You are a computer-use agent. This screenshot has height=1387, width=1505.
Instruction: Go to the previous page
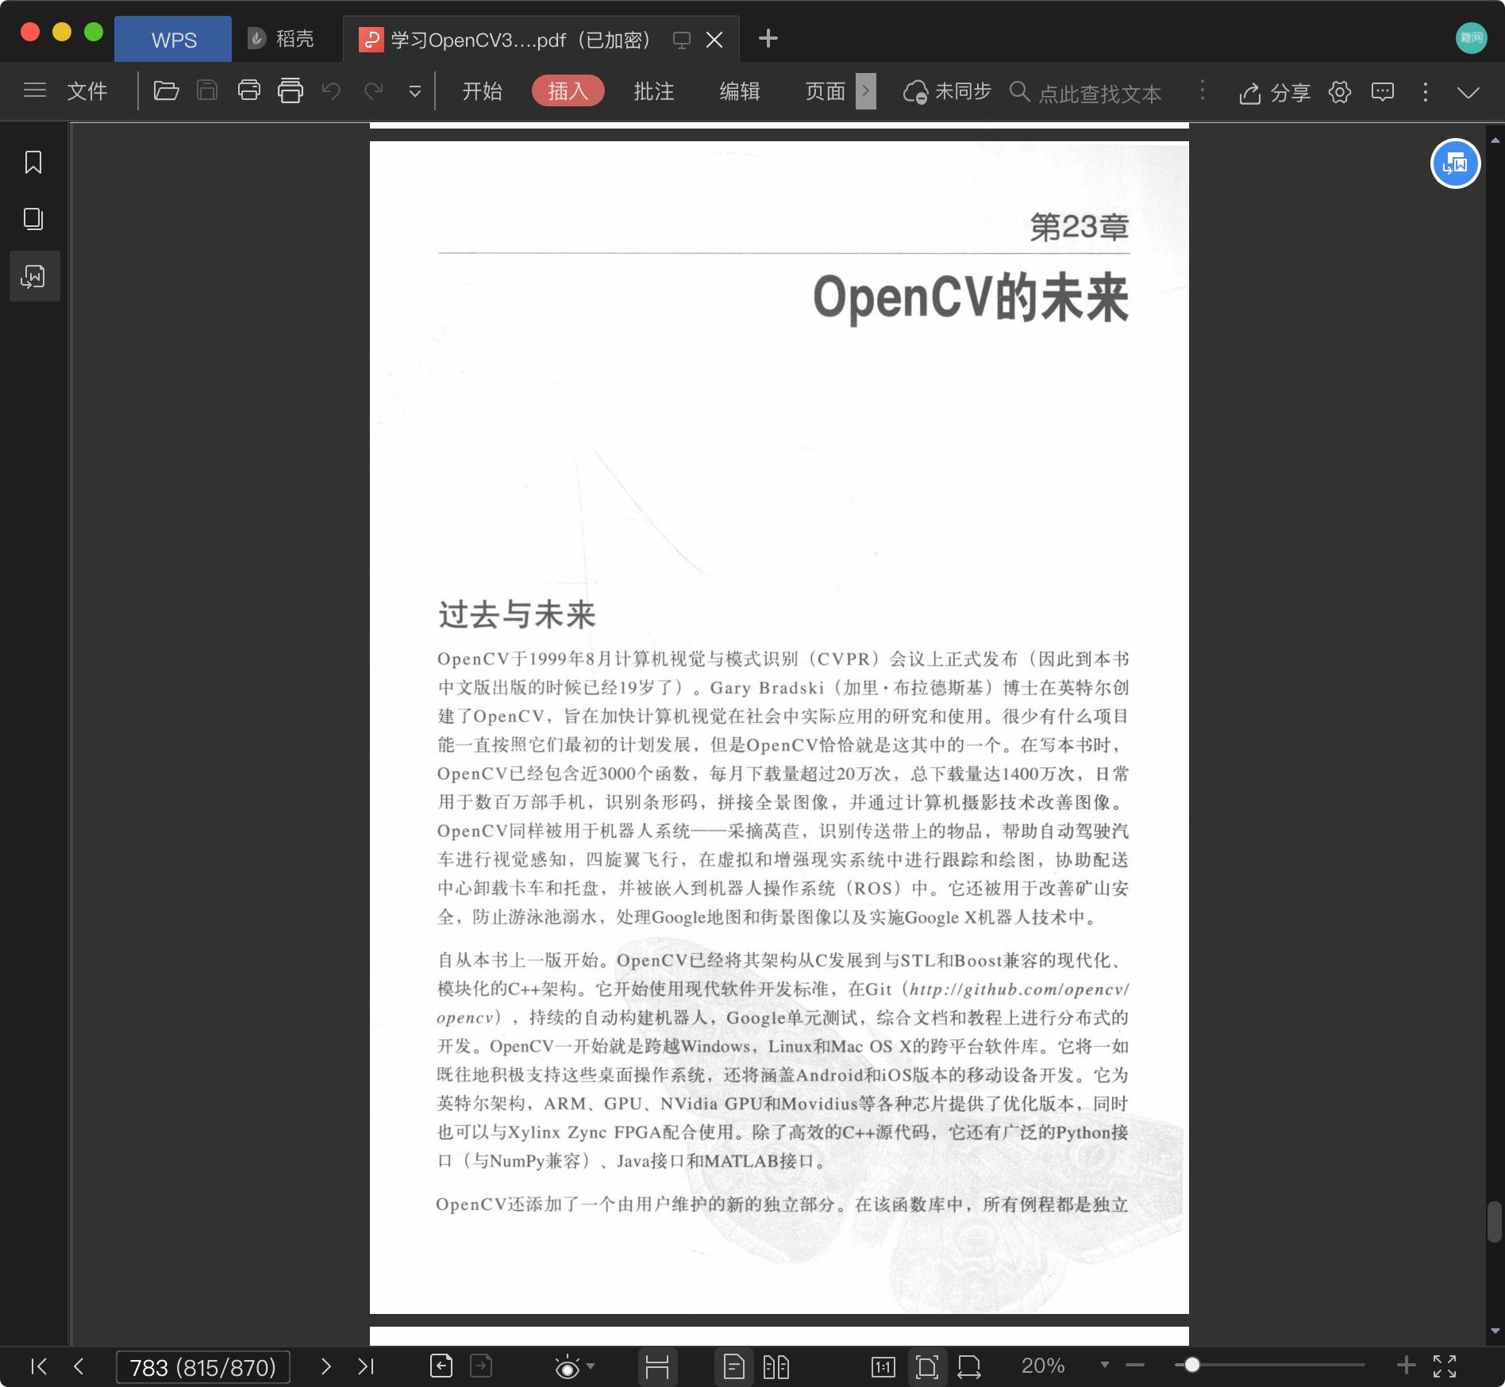click(x=79, y=1366)
